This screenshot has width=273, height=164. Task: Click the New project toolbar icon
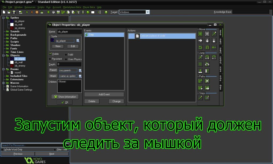click(x=4, y=12)
